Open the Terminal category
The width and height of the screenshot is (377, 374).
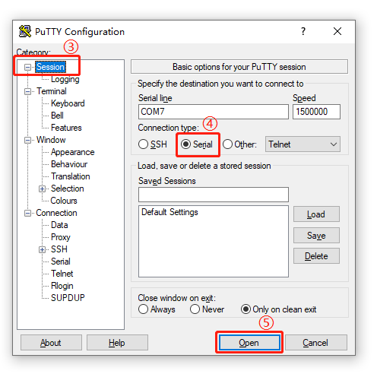tap(52, 91)
